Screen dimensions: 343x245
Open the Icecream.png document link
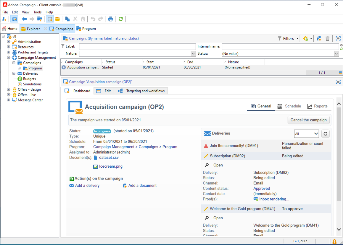pyautogui.click(x=111, y=166)
